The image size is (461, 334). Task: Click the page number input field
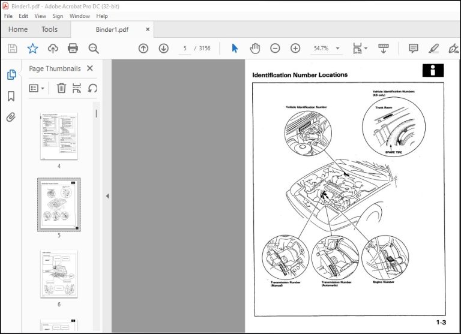pos(185,48)
